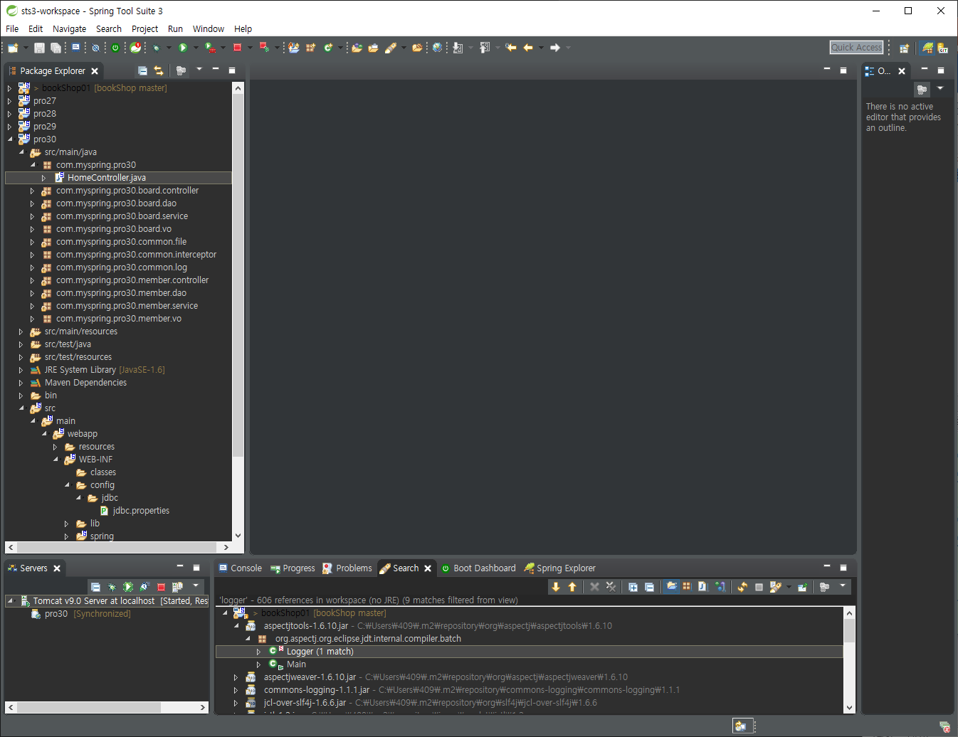This screenshot has width=958, height=737.
Task: Stop the server with the red square in Servers view
Action: coord(161,587)
